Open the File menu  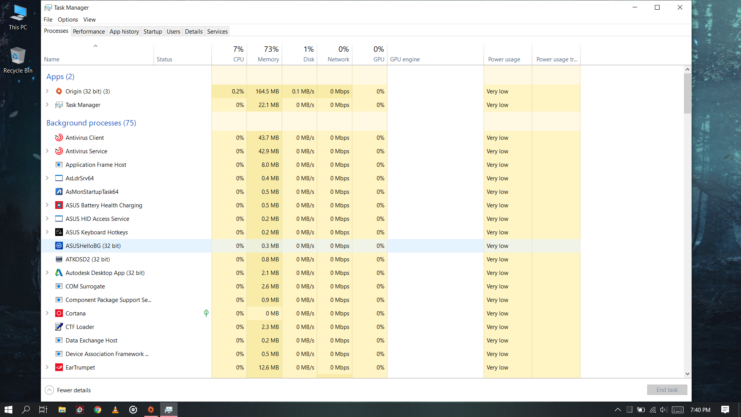[48, 20]
